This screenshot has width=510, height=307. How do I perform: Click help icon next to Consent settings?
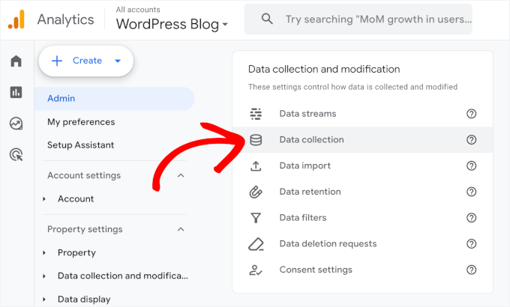click(471, 270)
